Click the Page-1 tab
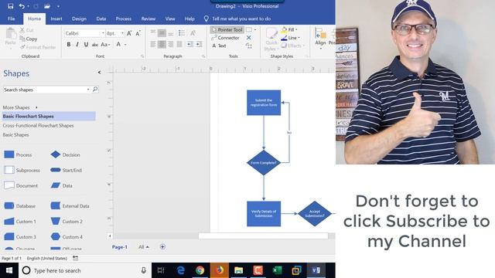Image resolution: width=495 pixels, height=278 pixels. [120, 247]
